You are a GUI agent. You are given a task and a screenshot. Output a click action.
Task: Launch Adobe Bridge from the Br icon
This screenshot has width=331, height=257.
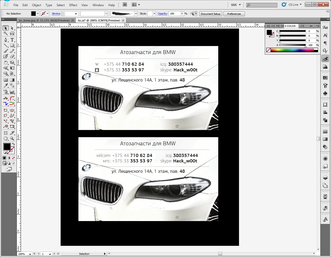point(125,5)
